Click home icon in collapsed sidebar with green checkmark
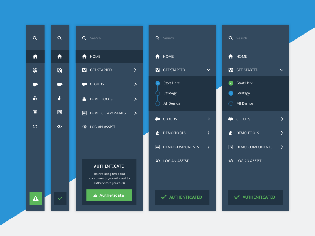The width and height of the screenshot is (315, 236). pos(60,56)
